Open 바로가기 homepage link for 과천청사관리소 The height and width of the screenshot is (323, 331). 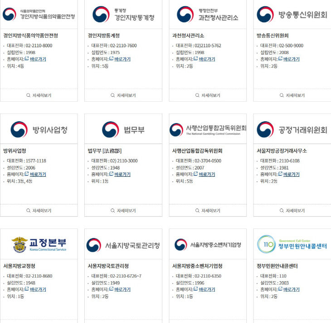point(207,59)
